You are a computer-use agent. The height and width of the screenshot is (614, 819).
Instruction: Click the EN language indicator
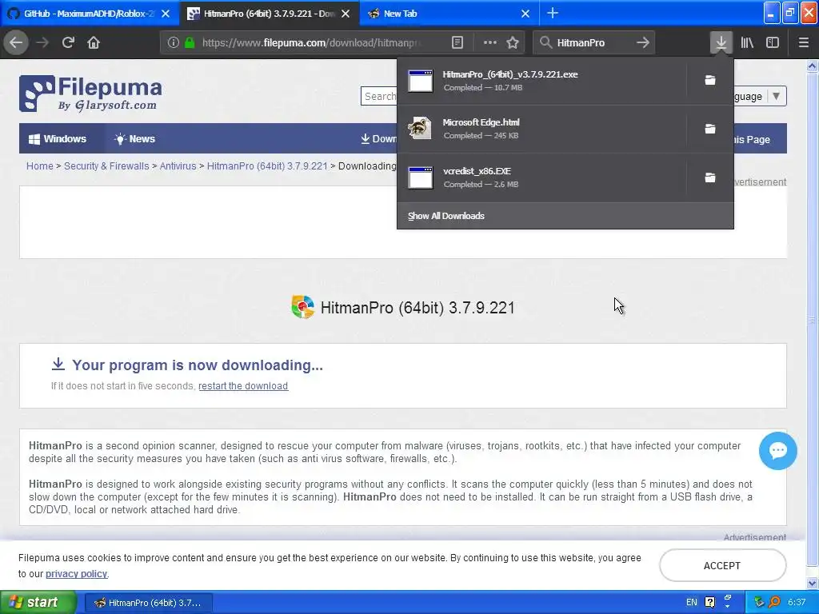tap(691, 602)
